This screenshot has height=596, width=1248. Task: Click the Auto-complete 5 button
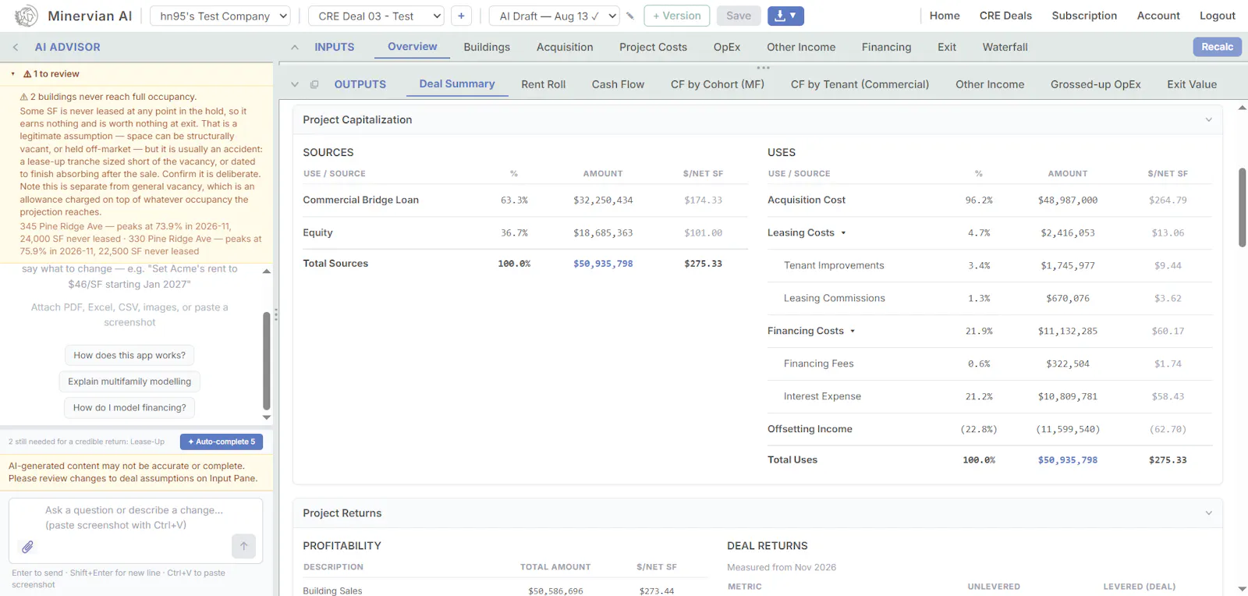point(222,442)
